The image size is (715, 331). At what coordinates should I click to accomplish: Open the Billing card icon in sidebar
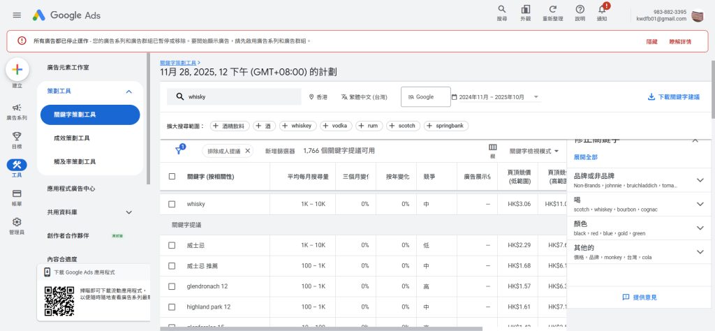[17, 193]
